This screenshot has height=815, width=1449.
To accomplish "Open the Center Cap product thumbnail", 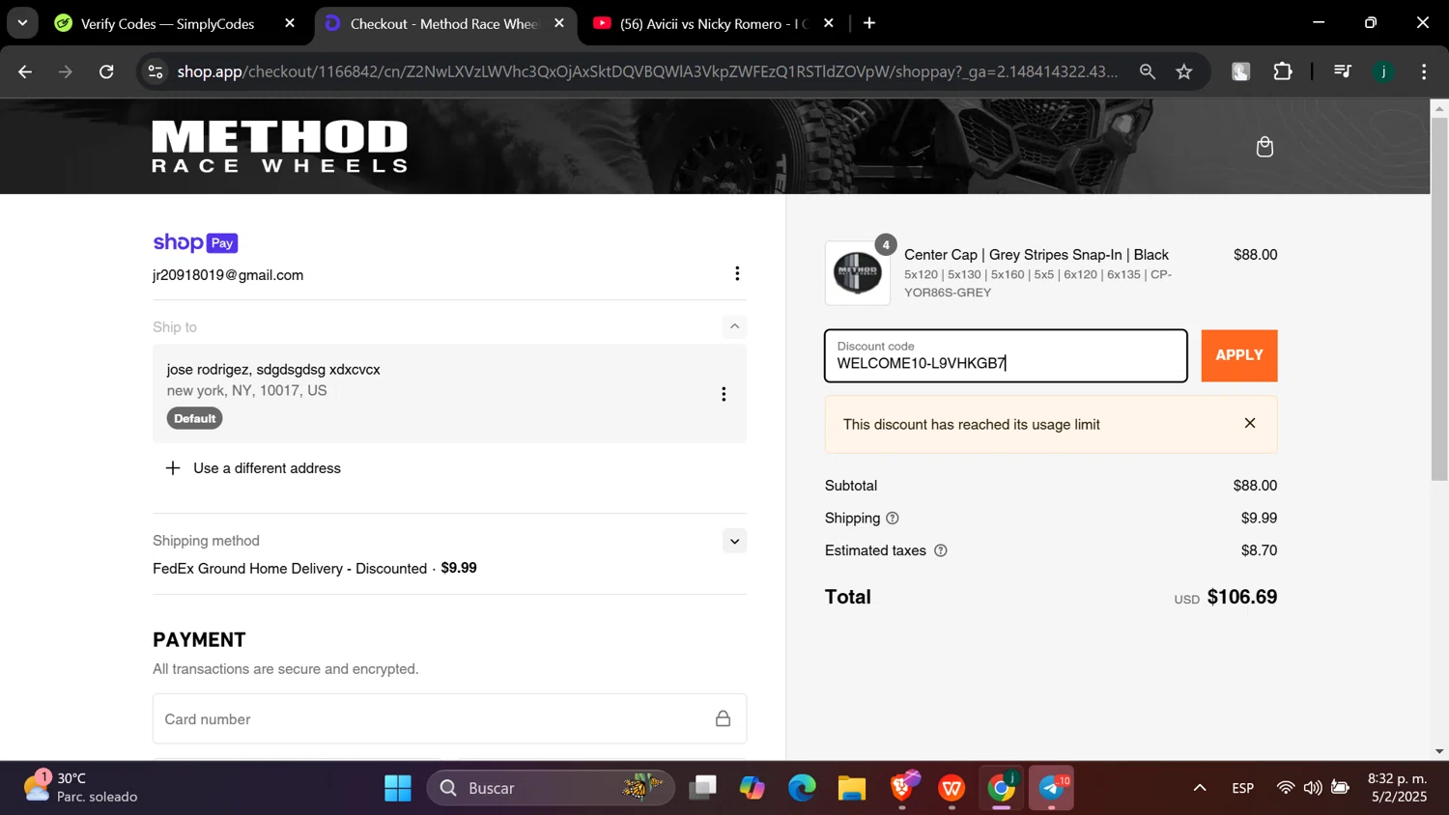I will pos(858,273).
